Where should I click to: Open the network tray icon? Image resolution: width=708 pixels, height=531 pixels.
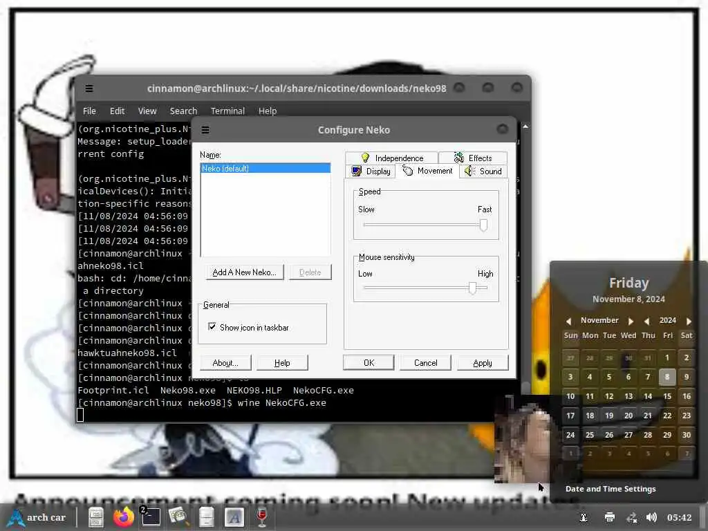pyautogui.click(x=632, y=517)
